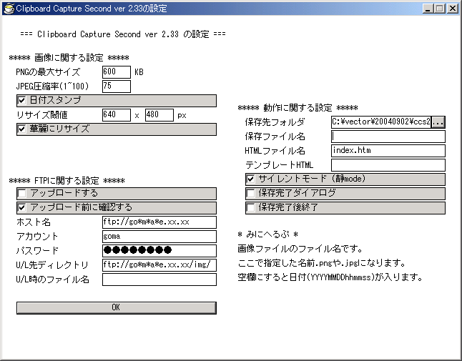The width and height of the screenshot is (462, 361).
Task: Focus the テンプレートHTML input field
Action: (388, 165)
